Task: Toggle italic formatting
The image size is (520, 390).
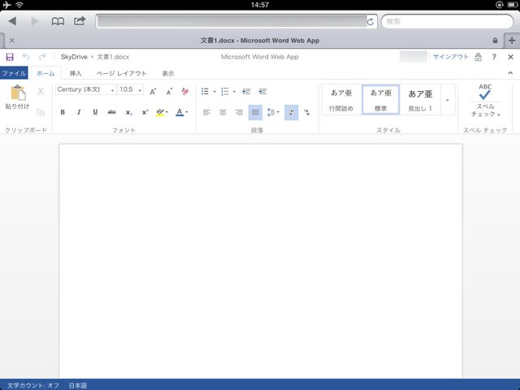Action: (79, 112)
